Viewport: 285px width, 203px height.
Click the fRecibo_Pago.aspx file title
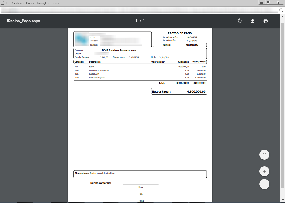(23, 21)
